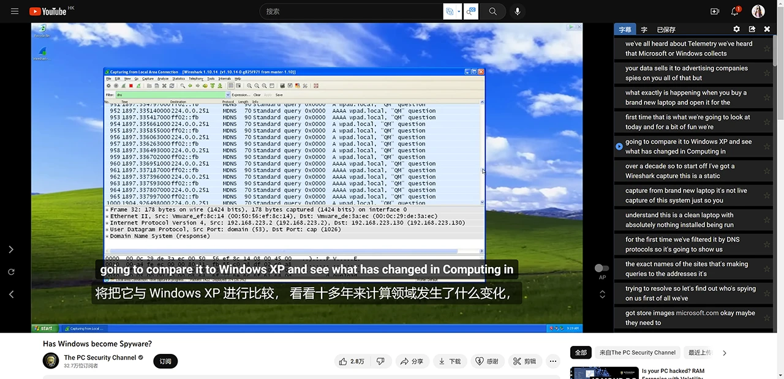This screenshot has height=379, width=784.
Task: Click the 订阅 subscribe button
Action: 165,361
